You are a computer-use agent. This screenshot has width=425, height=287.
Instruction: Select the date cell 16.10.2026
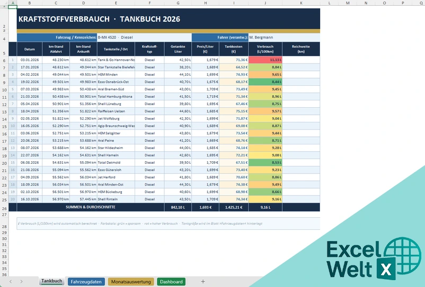(29, 199)
